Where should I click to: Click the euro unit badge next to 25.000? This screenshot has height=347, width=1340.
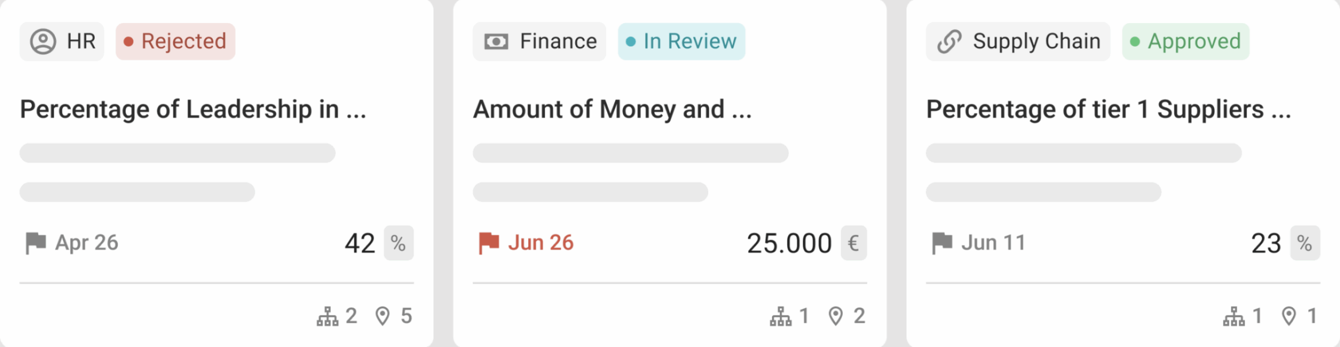[854, 243]
